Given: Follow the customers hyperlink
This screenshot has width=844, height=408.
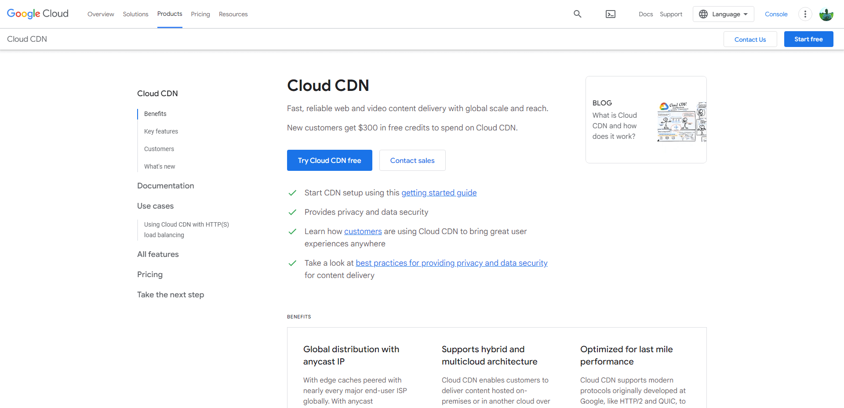Looking at the screenshot, I should pyautogui.click(x=363, y=231).
